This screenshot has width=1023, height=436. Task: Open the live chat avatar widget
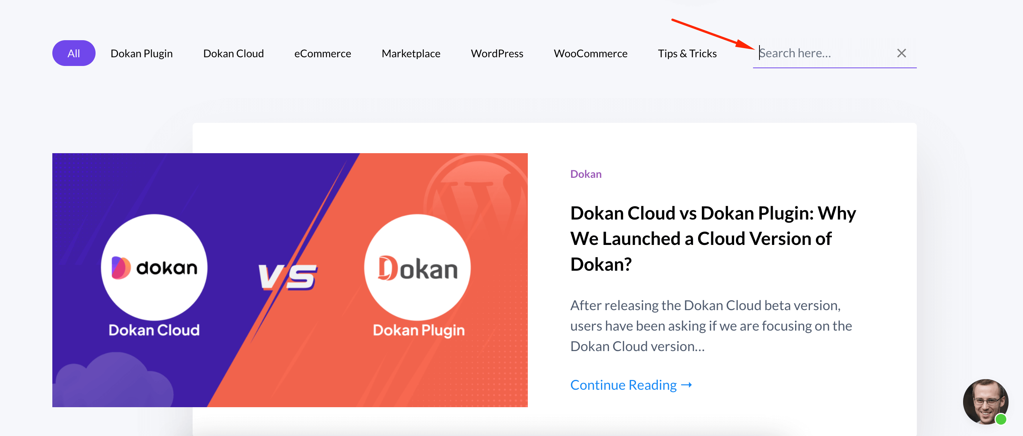click(985, 402)
